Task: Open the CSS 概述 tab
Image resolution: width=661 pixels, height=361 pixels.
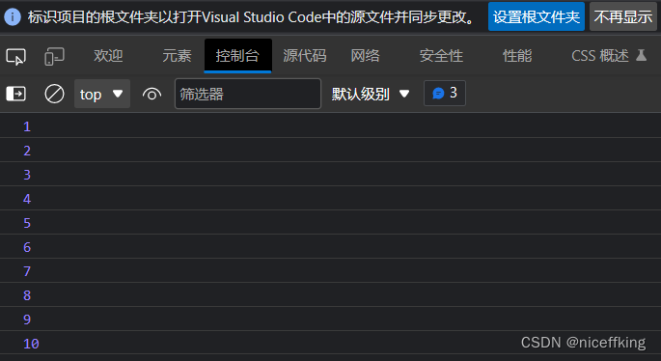Action: pos(600,56)
